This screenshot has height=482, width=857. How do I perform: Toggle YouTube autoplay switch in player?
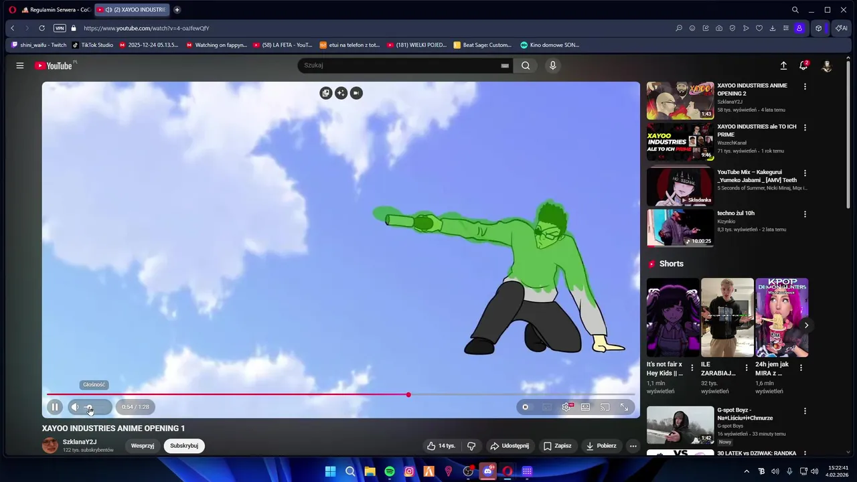(526, 407)
